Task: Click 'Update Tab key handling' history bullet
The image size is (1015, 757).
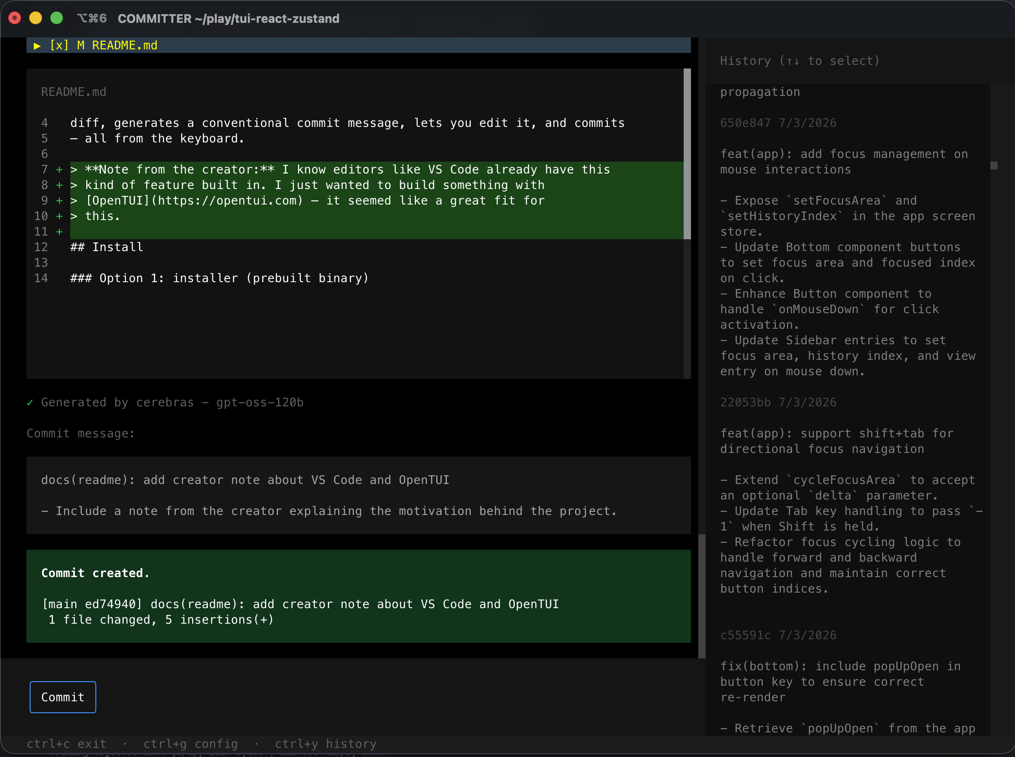Action: tap(852, 519)
